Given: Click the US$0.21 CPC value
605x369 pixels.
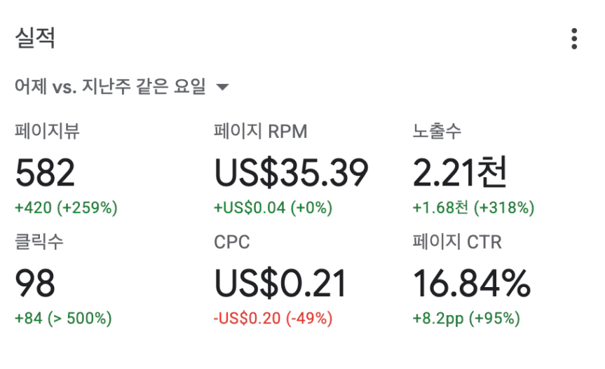Looking at the screenshot, I should (x=280, y=284).
